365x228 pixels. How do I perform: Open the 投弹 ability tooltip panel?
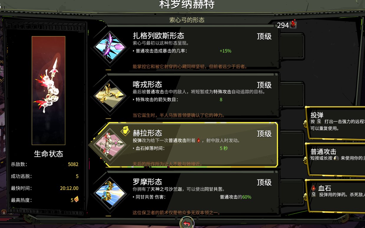tap(335, 122)
